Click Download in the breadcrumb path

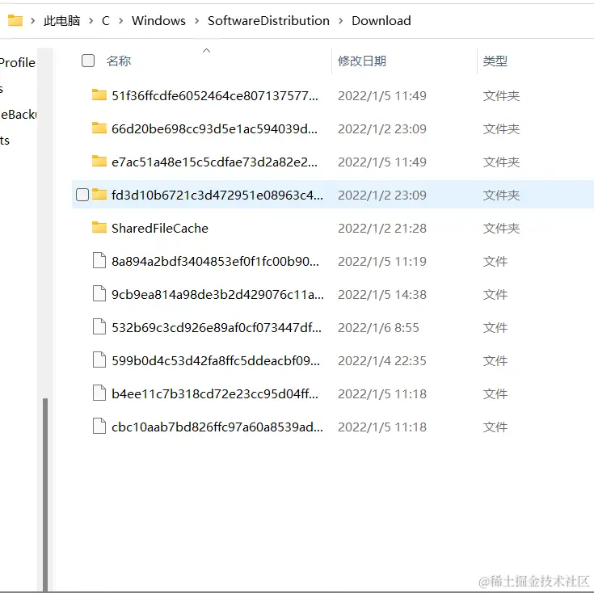click(x=381, y=21)
